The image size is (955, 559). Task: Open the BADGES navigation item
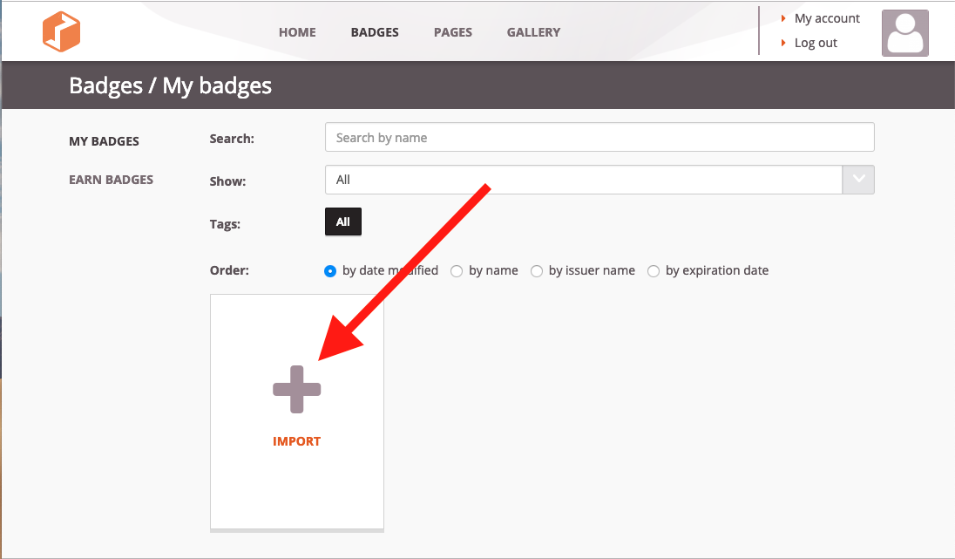(375, 32)
